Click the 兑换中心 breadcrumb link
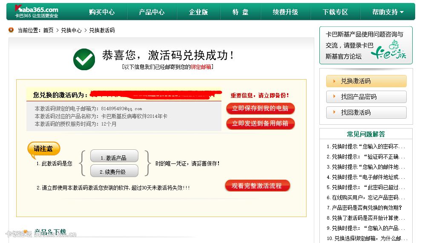Screen dimensions: 422x243 point(71,30)
